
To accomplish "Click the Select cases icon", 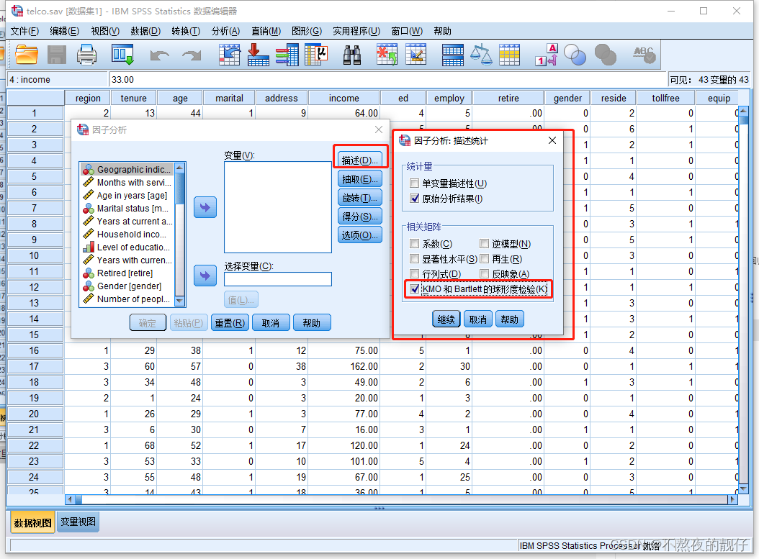I will [x=509, y=55].
